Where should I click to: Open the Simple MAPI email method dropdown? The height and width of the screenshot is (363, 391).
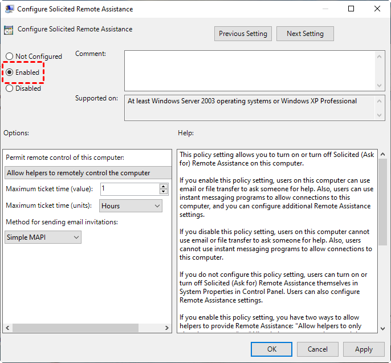43,237
